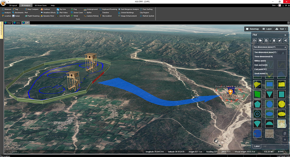Viewport: 290px width, 157px height.
Task: Choose Military plot(9) from dropdown list
Action: (x=260, y=61)
